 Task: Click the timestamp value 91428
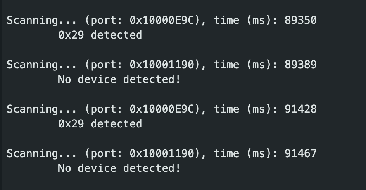click(x=301, y=109)
